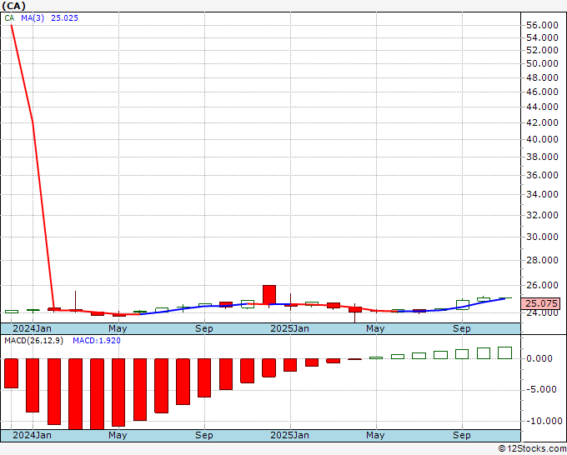Click 2024Jan on the MACD date axis
Screen dimensions: 567x455
(x=33, y=435)
